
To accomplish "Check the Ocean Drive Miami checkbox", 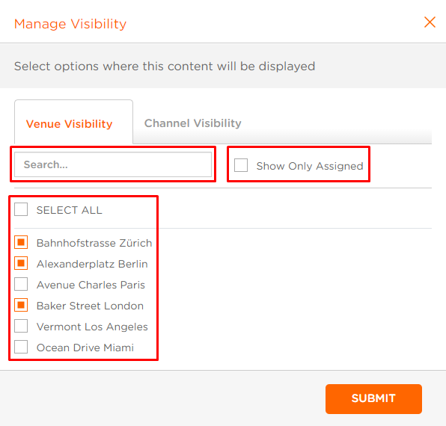I will click(x=21, y=347).
